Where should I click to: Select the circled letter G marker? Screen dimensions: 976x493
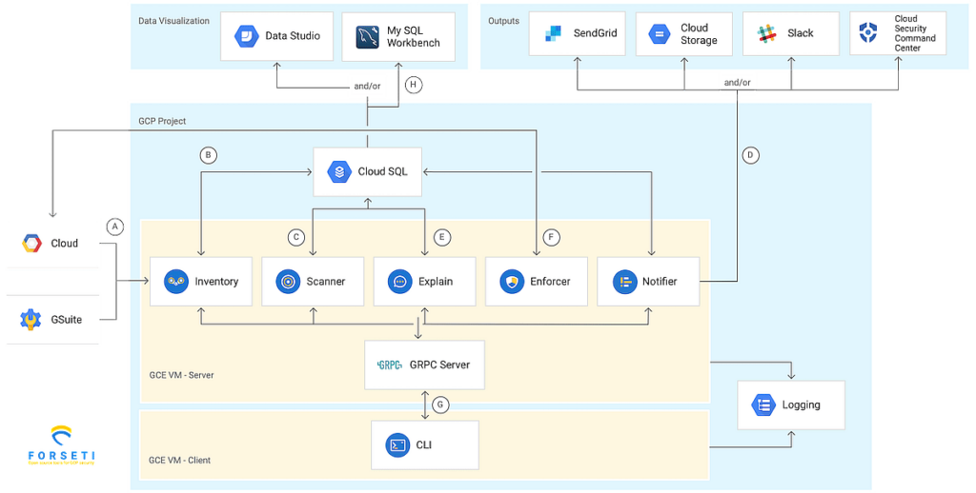pos(440,404)
